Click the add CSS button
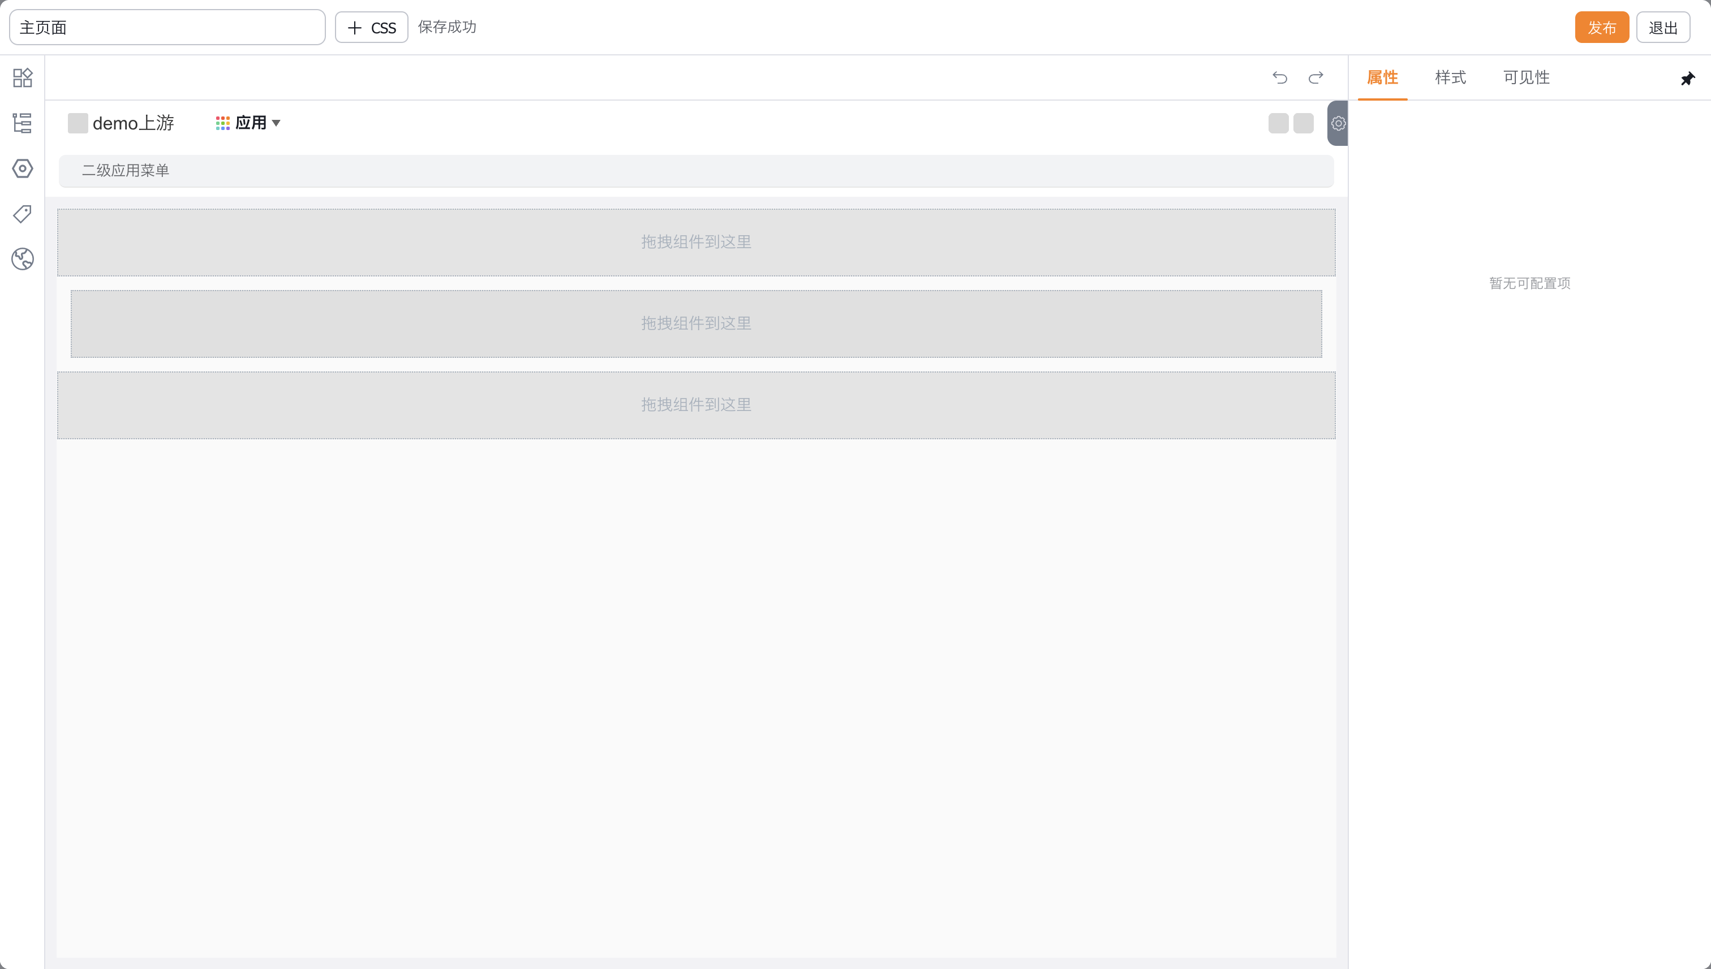 click(371, 27)
